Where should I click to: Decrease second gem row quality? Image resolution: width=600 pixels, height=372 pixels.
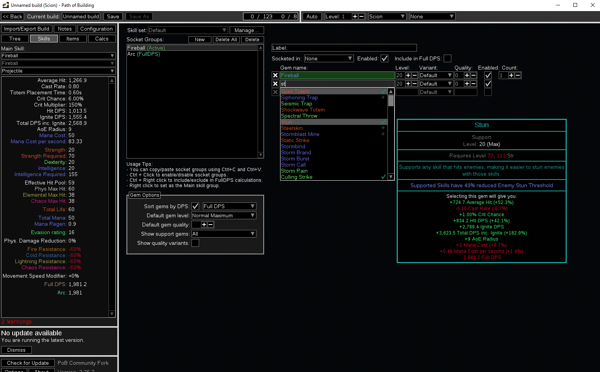(474, 84)
